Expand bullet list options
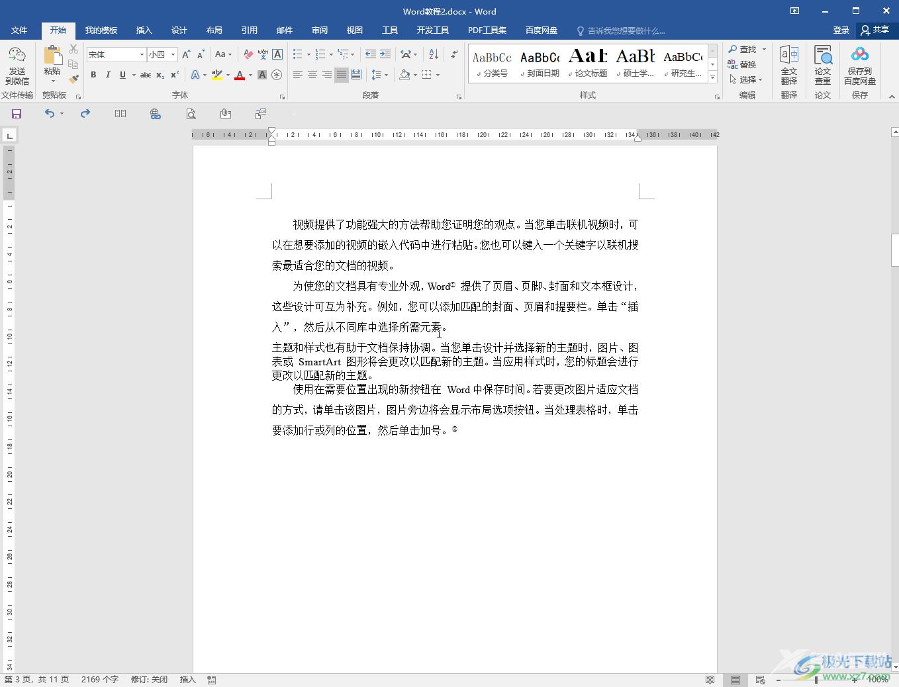899x687 pixels. pyautogui.click(x=308, y=54)
